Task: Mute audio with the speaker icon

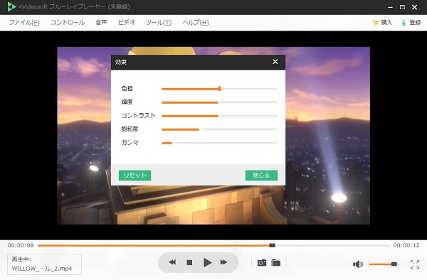Action: click(358, 264)
